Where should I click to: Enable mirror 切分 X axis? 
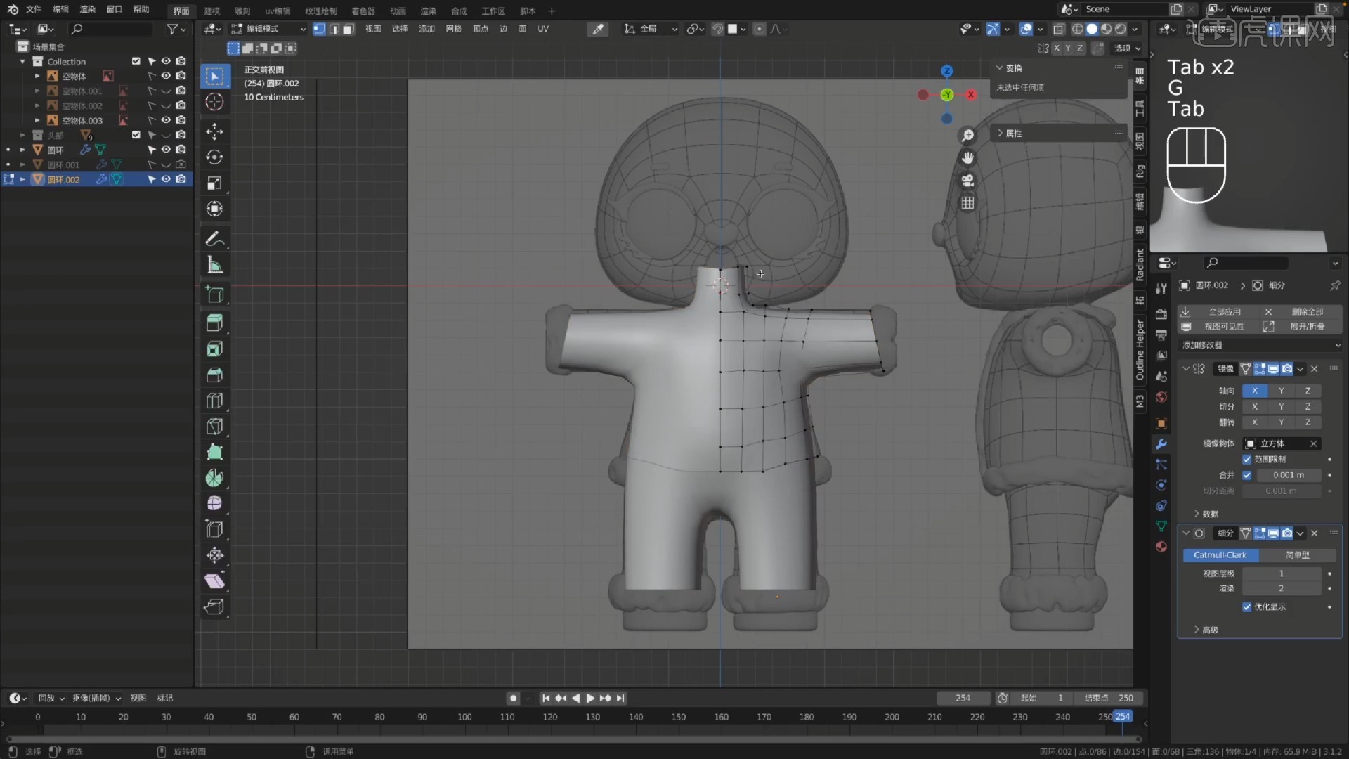click(x=1255, y=407)
